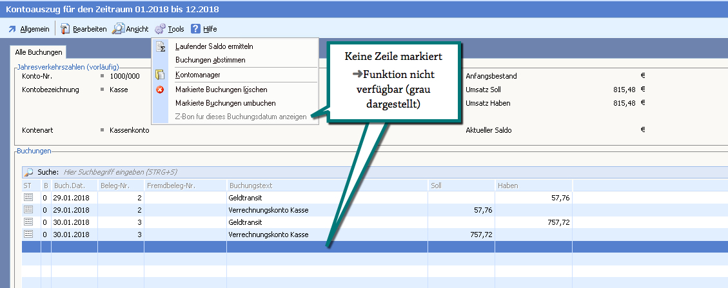The height and width of the screenshot is (288, 728).
Task: Select Laufender Saldo ermitteln menu entry
Action: pyautogui.click(x=214, y=46)
